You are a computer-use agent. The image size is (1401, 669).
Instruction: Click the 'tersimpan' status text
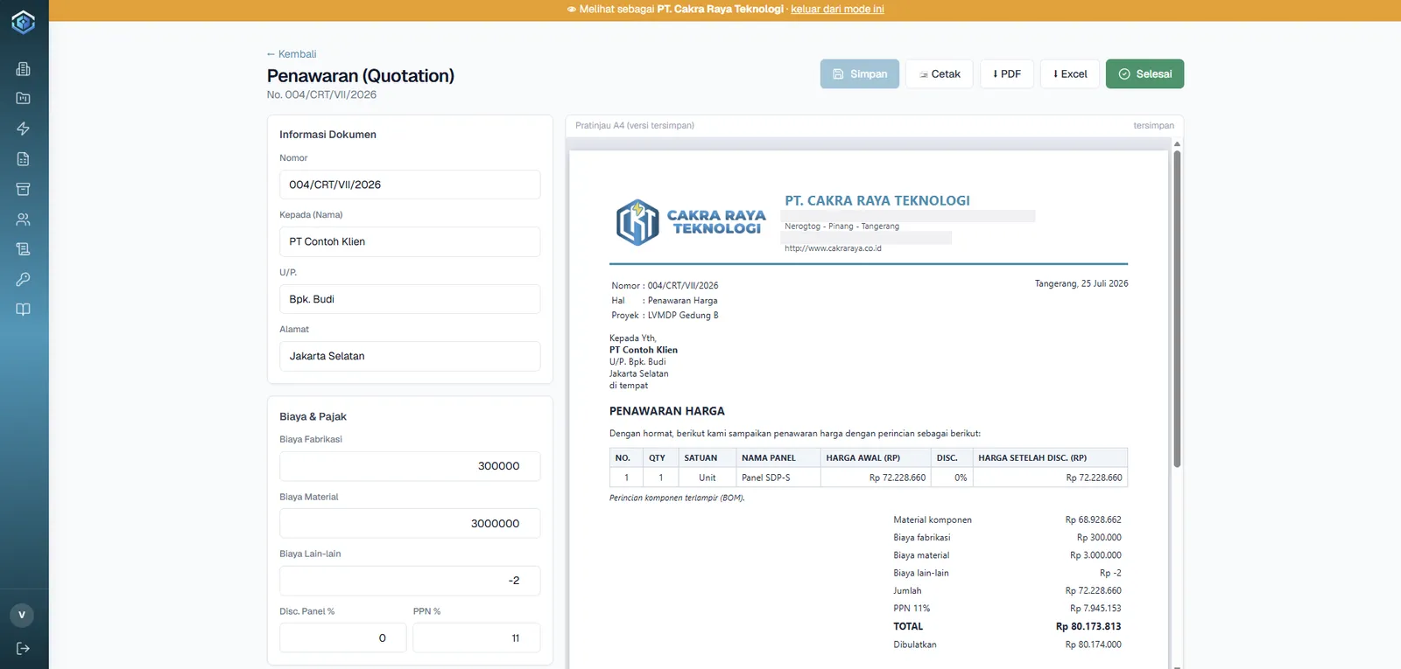pyautogui.click(x=1153, y=126)
